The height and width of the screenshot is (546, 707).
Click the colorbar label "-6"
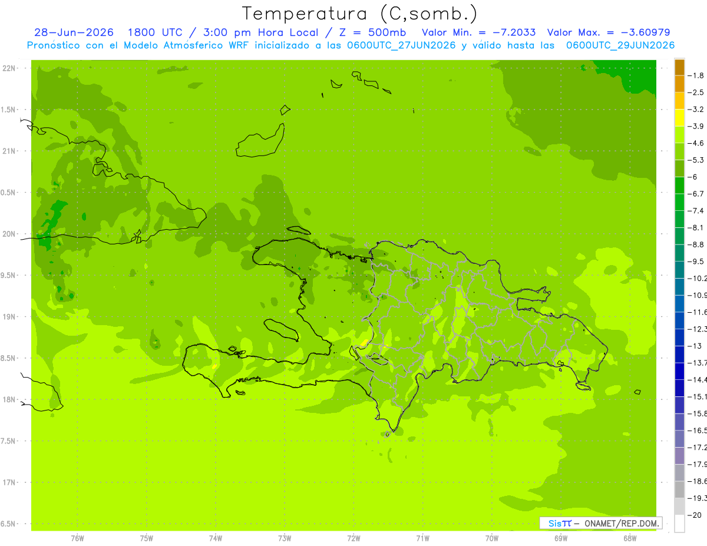(x=693, y=177)
